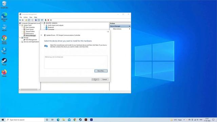Open the View menu

[x=31, y=17]
